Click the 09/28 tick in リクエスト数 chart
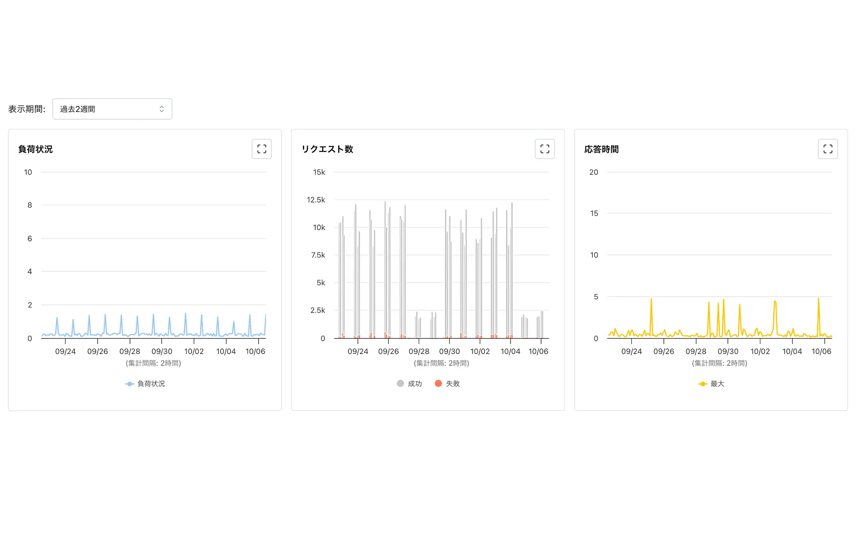The height and width of the screenshot is (536, 857). [419, 351]
